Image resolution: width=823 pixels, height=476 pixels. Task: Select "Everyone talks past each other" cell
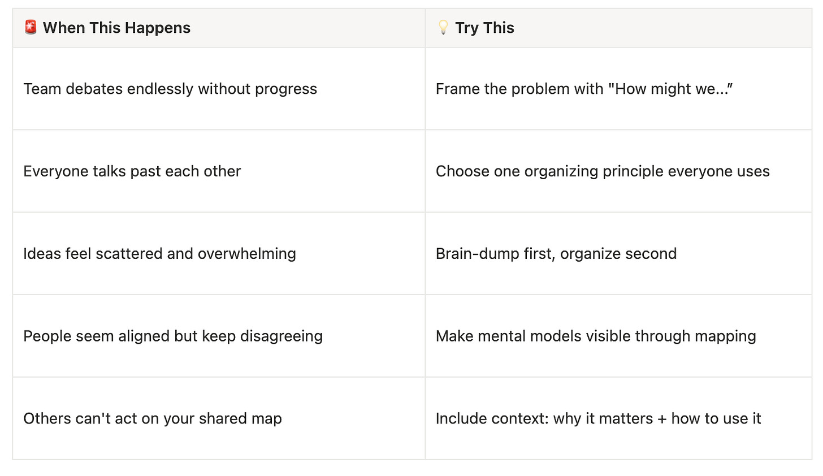219,171
